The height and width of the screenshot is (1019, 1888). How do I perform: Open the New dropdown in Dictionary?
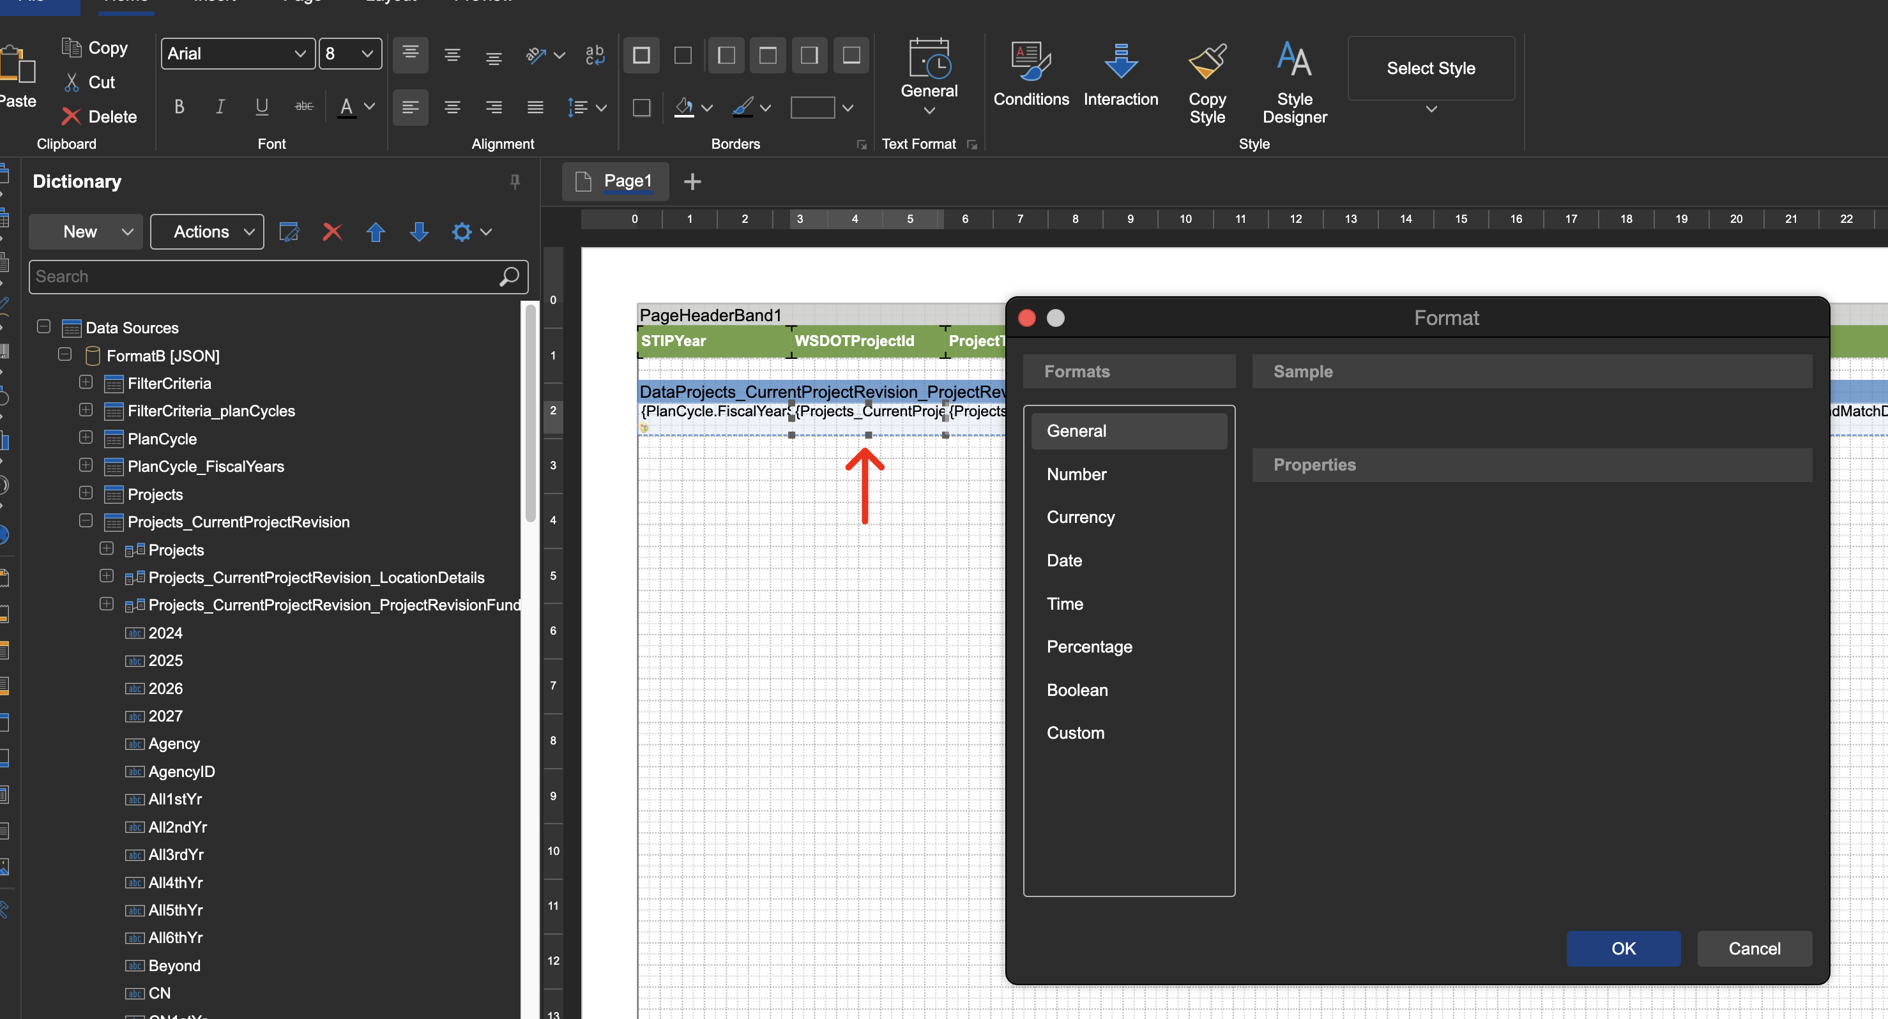coord(86,232)
